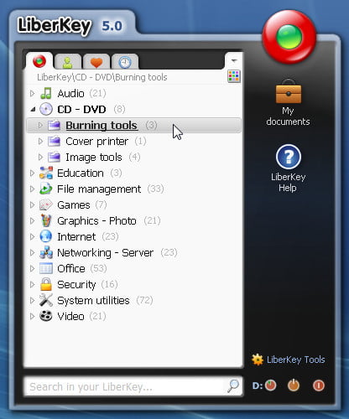Image resolution: width=349 pixels, height=419 pixels.
Task: Click the large red LiberKey logo button
Action: pyautogui.click(x=289, y=37)
